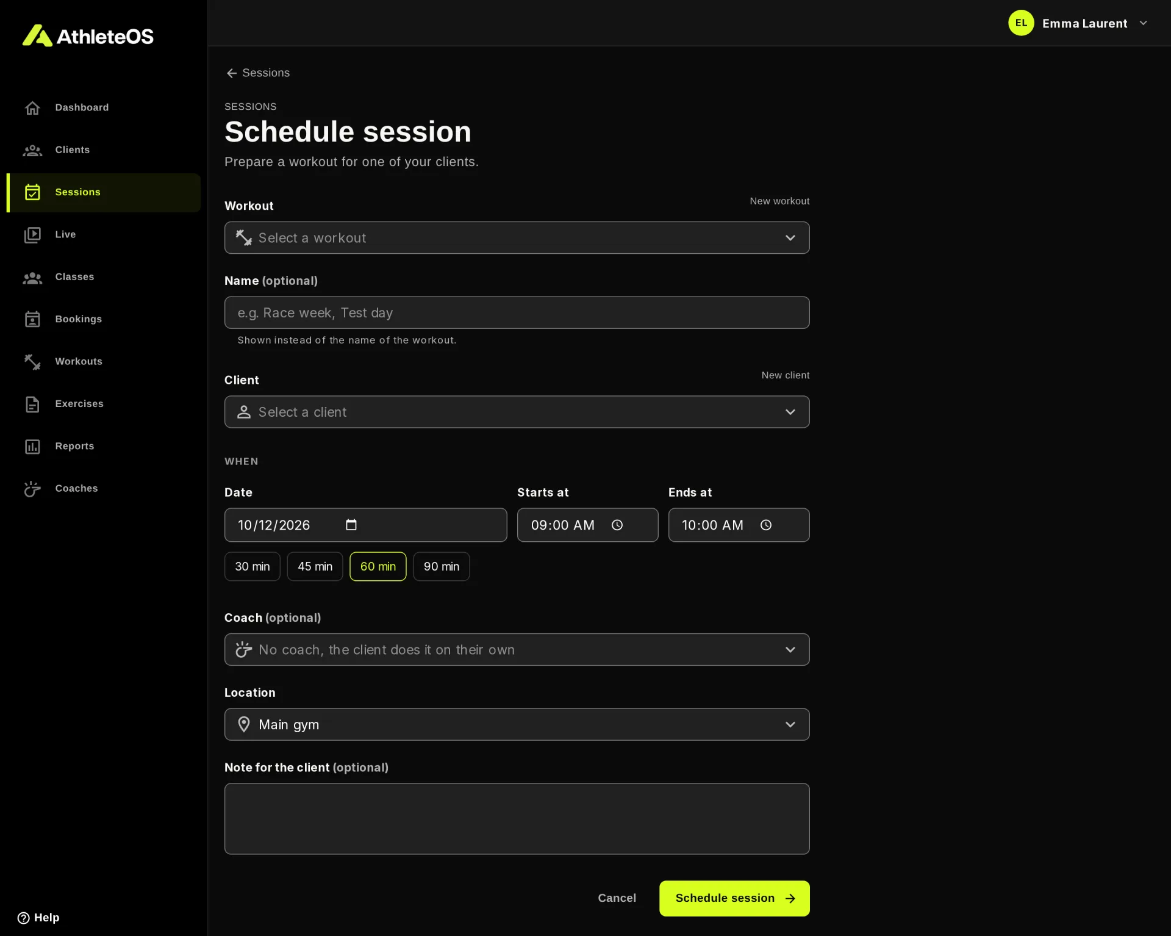Click the Ends at 10:00 AM field

[739, 525]
